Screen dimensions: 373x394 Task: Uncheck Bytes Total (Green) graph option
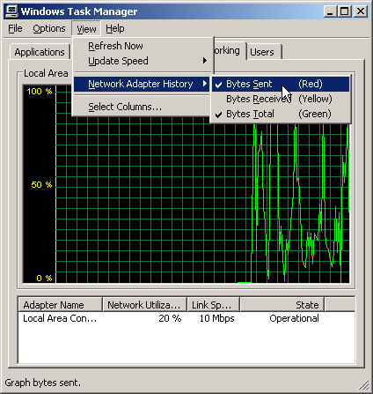[x=281, y=114]
